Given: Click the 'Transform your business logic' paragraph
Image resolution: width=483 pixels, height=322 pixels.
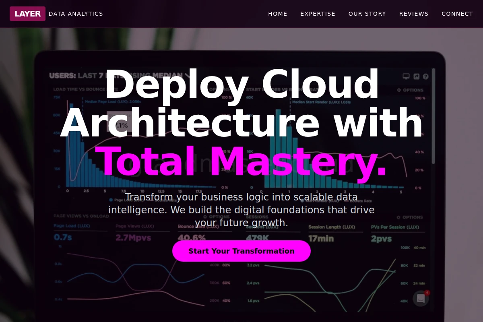Looking at the screenshot, I should pyautogui.click(x=242, y=210).
